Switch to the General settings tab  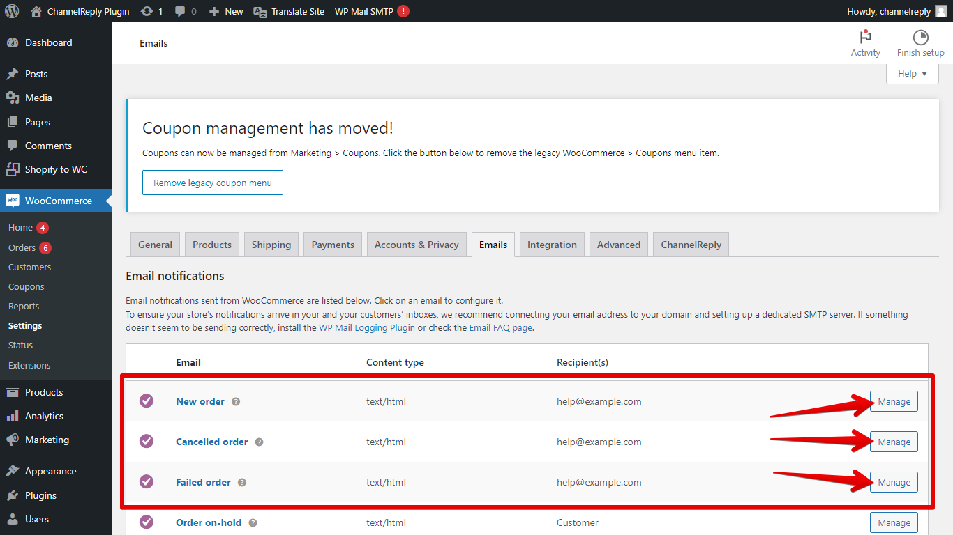coord(155,245)
